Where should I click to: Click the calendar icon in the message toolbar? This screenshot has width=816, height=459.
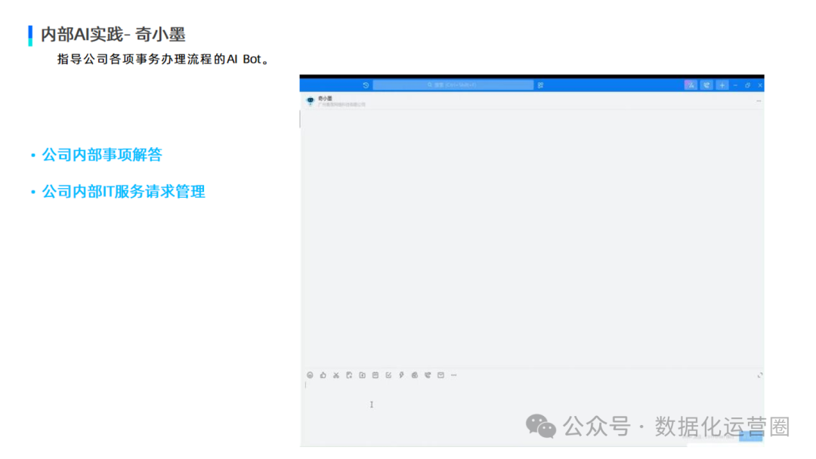click(x=376, y=375)
